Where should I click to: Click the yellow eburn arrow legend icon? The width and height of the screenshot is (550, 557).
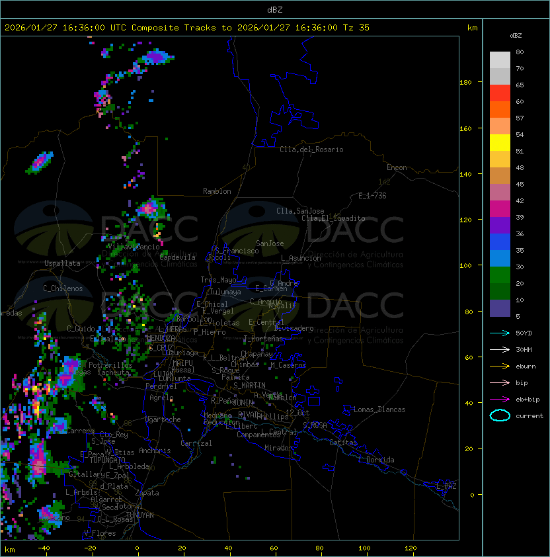click(x=500, y=366)
